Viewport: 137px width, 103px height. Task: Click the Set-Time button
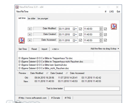point(23,49)
